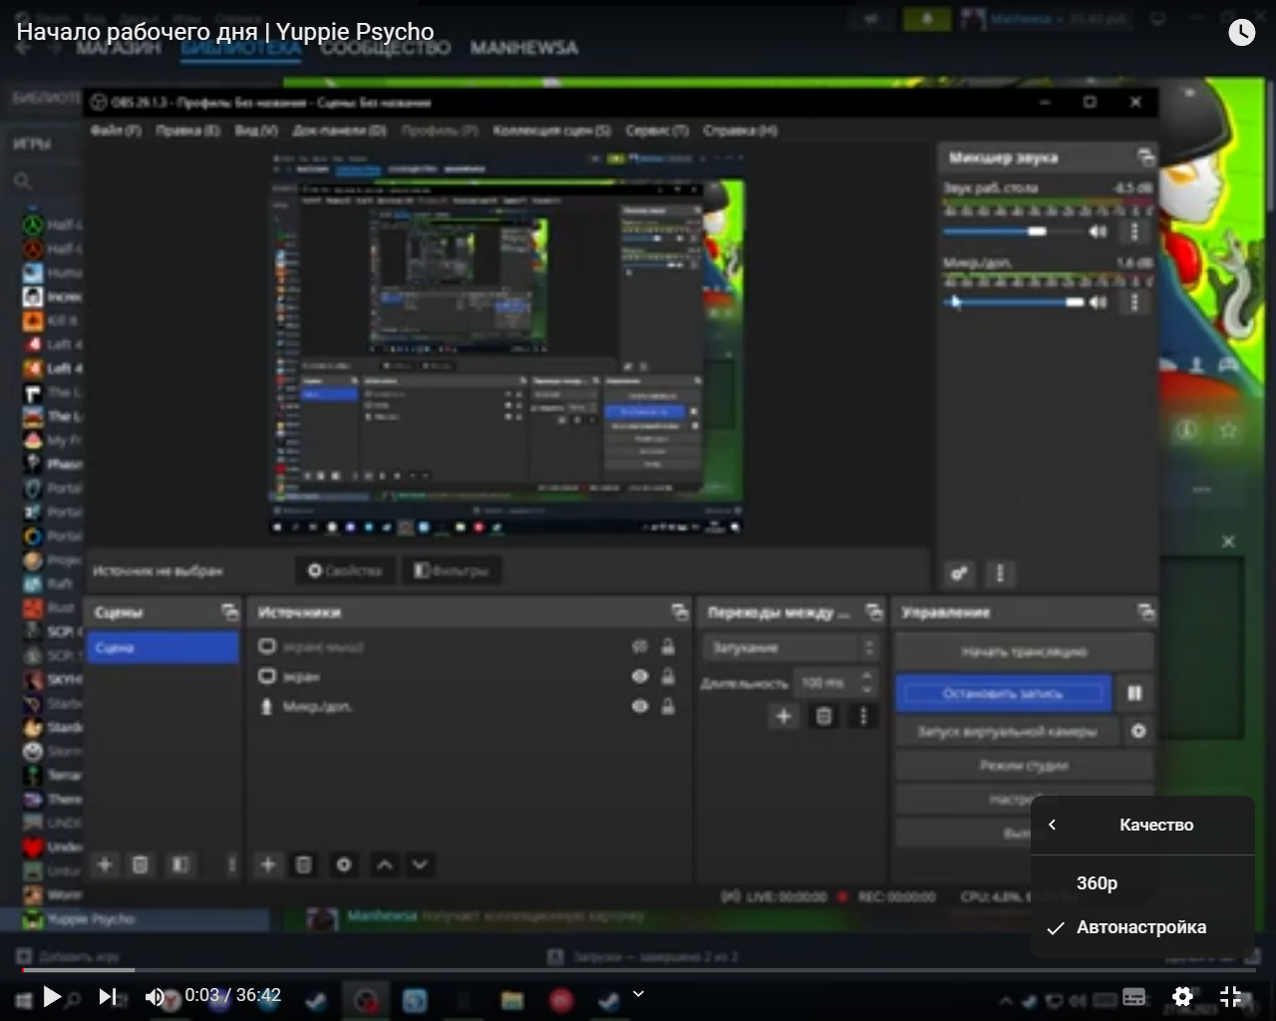Move source up with the up arrow
This screenshot has height=1021, width=1276.
(385, 864)
